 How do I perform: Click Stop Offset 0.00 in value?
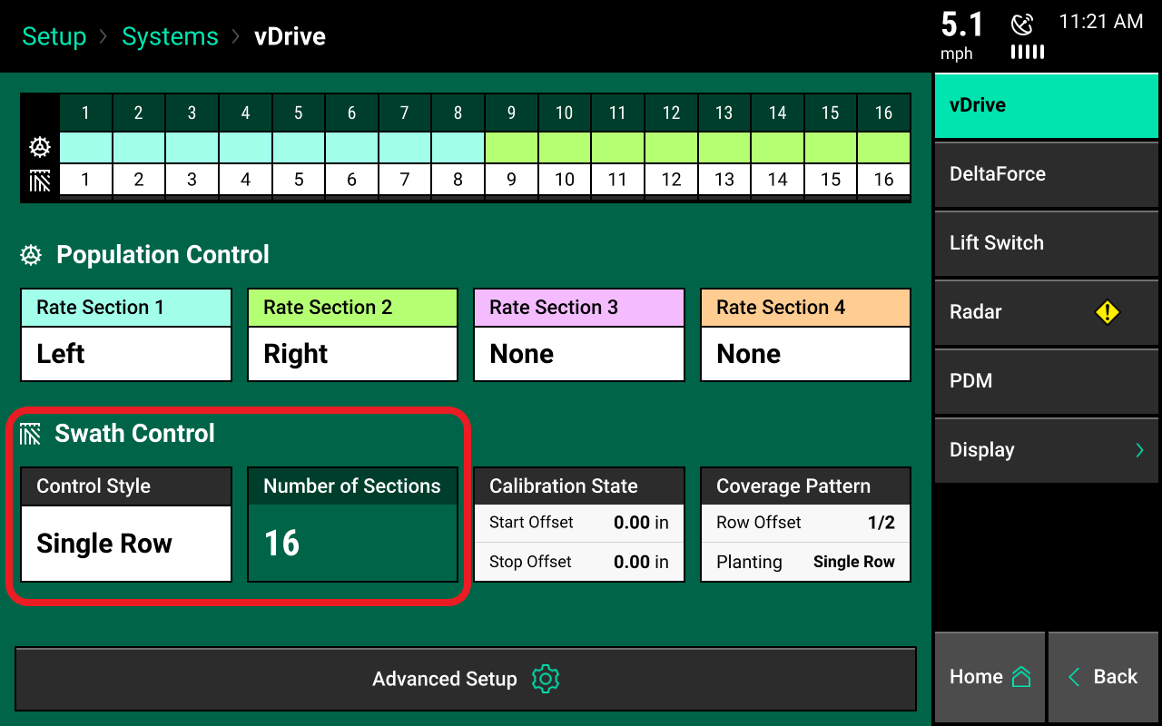click(x=641, y=562)
